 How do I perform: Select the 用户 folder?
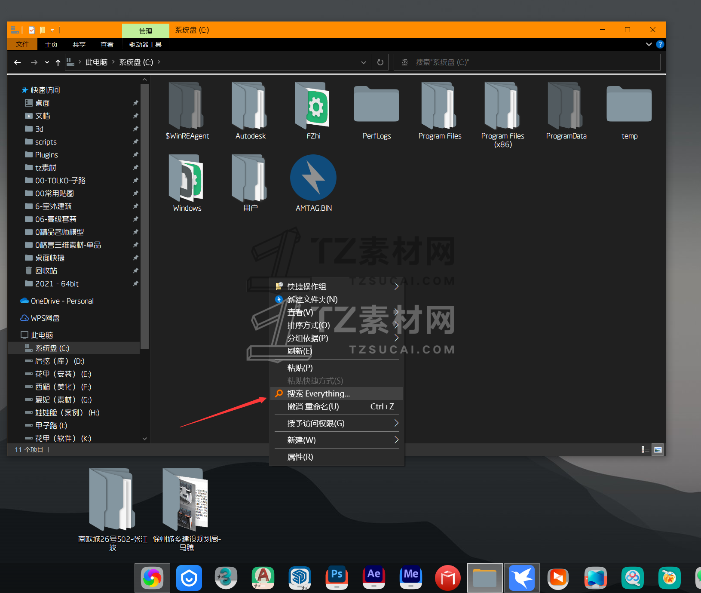(251, 183)
